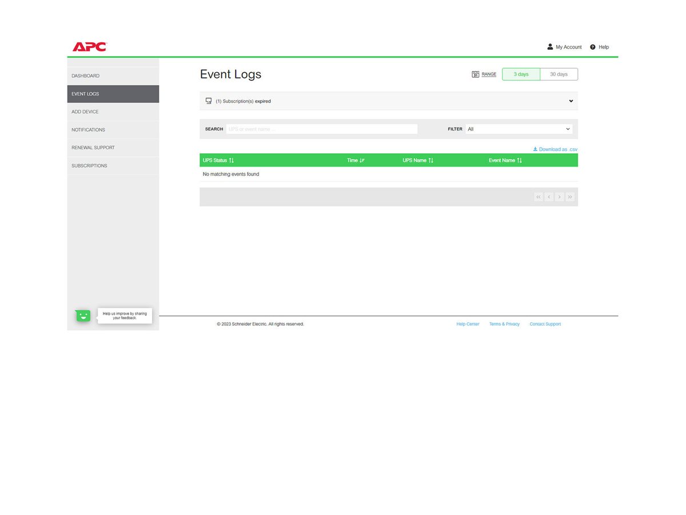Open the Contact Support link

545,324
